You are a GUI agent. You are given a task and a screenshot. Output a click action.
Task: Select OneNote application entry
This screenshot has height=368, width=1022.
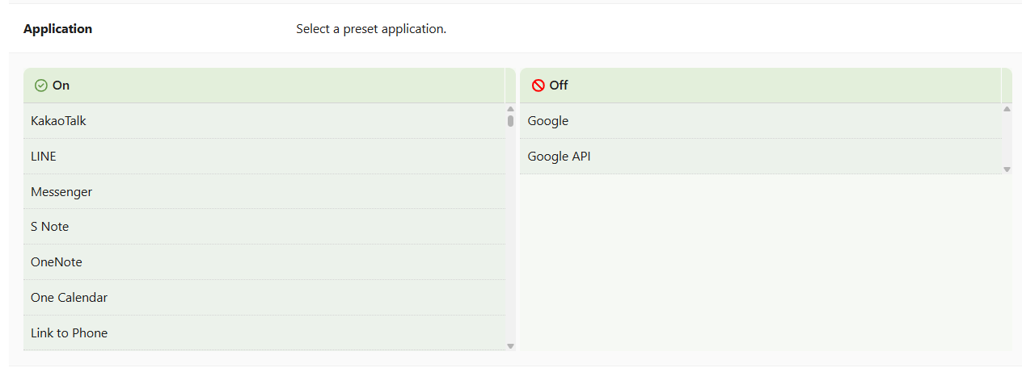[57, 262]
